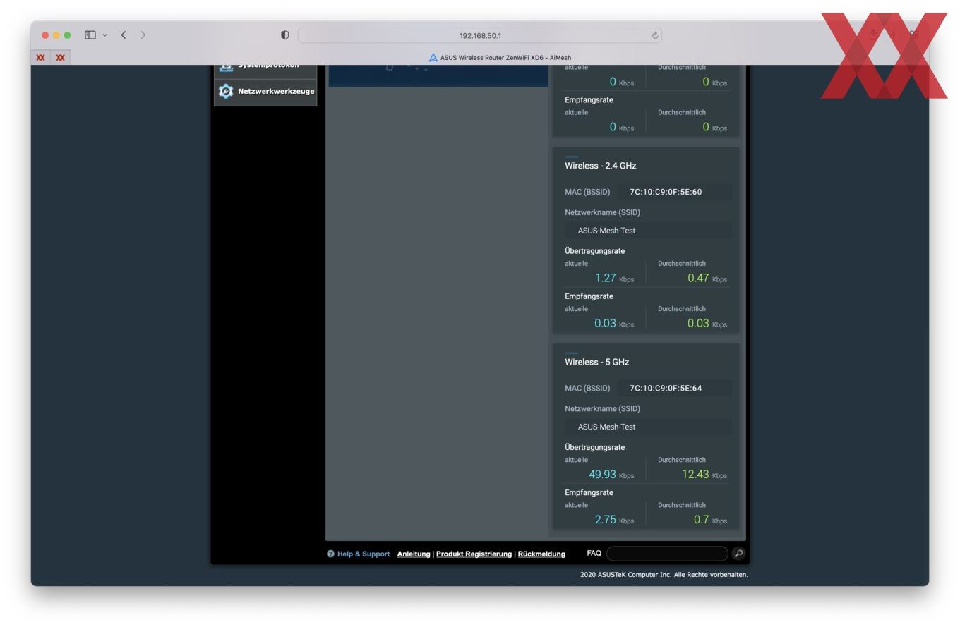Click the Help & Support link

pos(363,554)
